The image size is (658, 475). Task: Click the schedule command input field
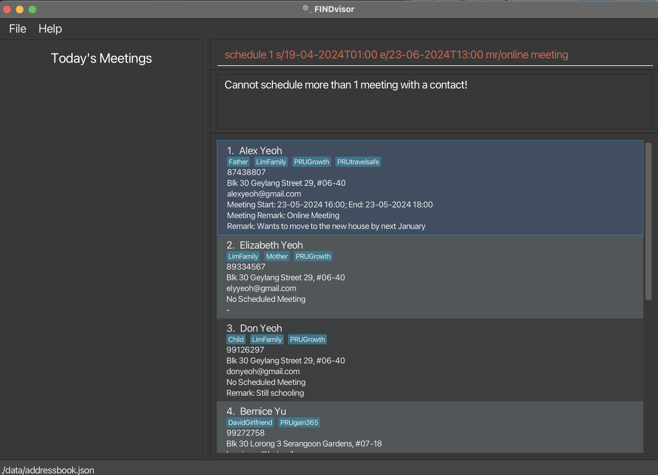click(x=434, y=55)
